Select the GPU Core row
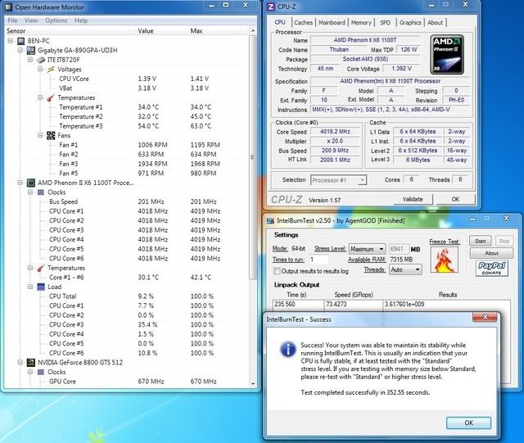 pos(127,382)
